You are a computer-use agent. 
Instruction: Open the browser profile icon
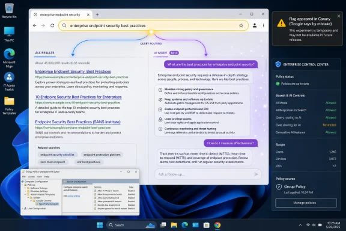(x=255, y=25)
